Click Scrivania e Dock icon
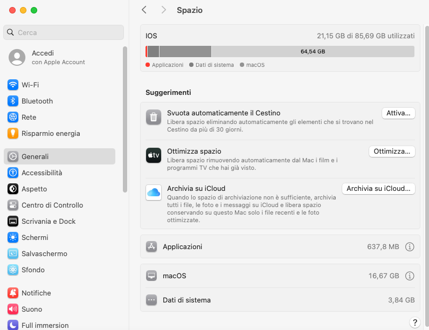The width and height of the screenshot is (429, 330). (x=13, y=221)
